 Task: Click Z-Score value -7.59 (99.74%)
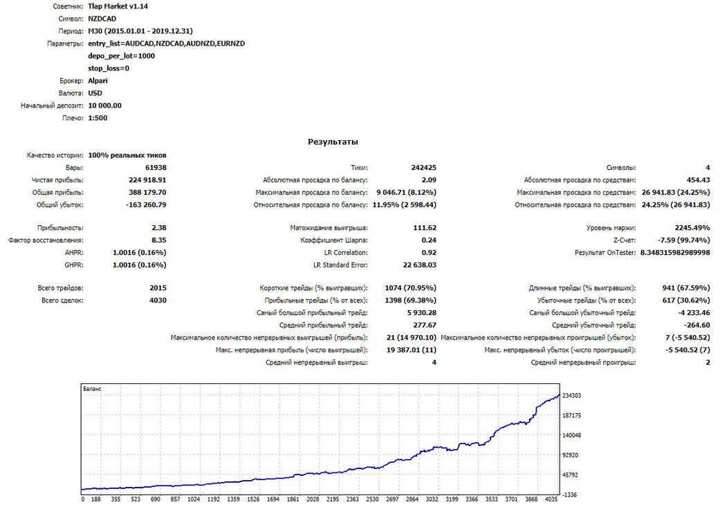[684, 240]
